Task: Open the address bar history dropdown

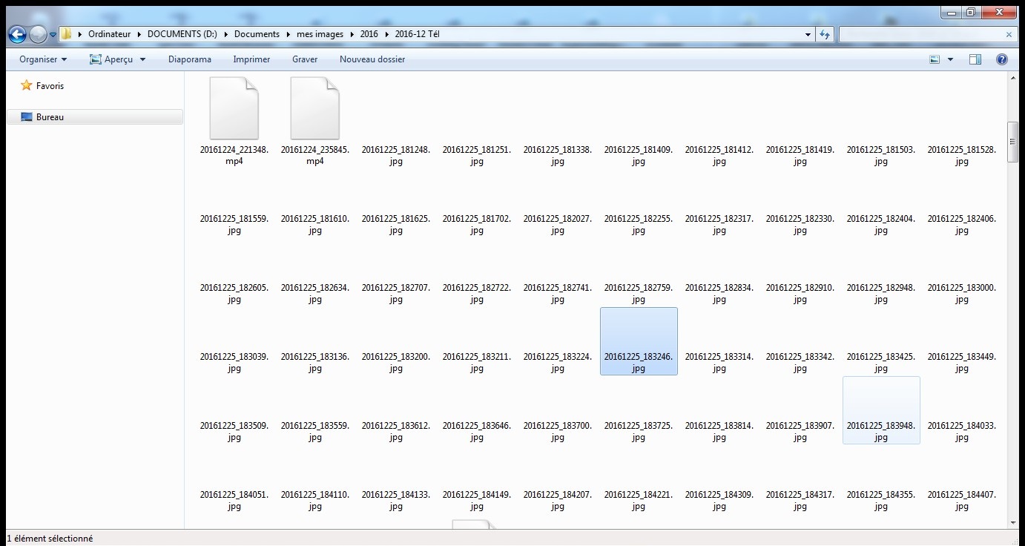Action: (808, 34)
